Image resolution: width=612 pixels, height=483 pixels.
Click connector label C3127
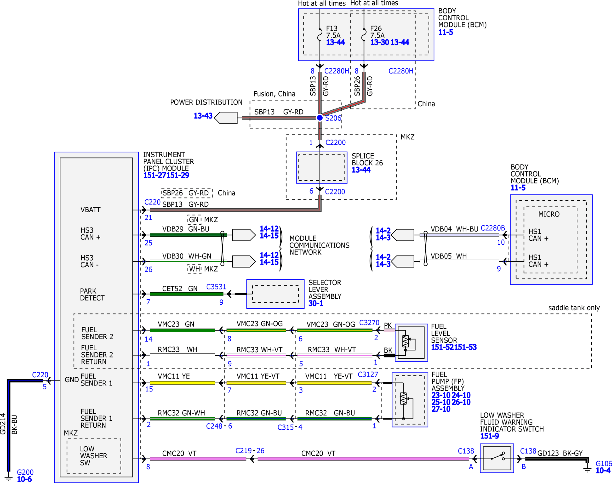(368, 374)
